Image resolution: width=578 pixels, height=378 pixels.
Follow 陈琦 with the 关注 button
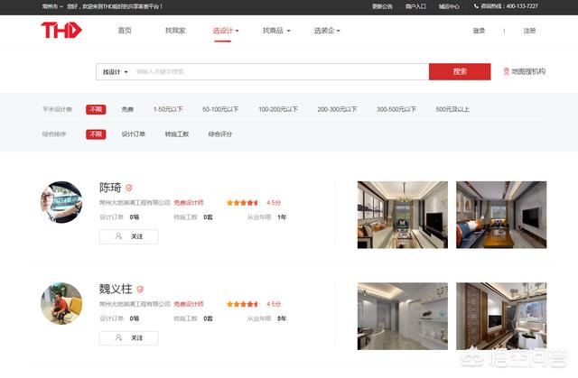(128, 236)
